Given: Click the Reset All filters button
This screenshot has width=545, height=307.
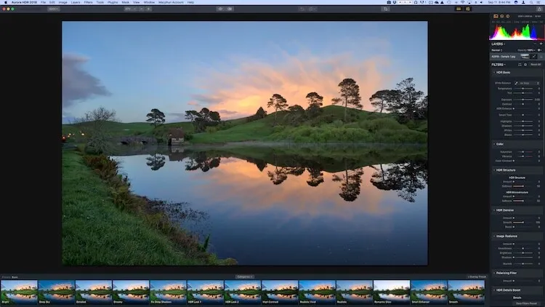Looking at the screenshot, I should click(536, 64).
